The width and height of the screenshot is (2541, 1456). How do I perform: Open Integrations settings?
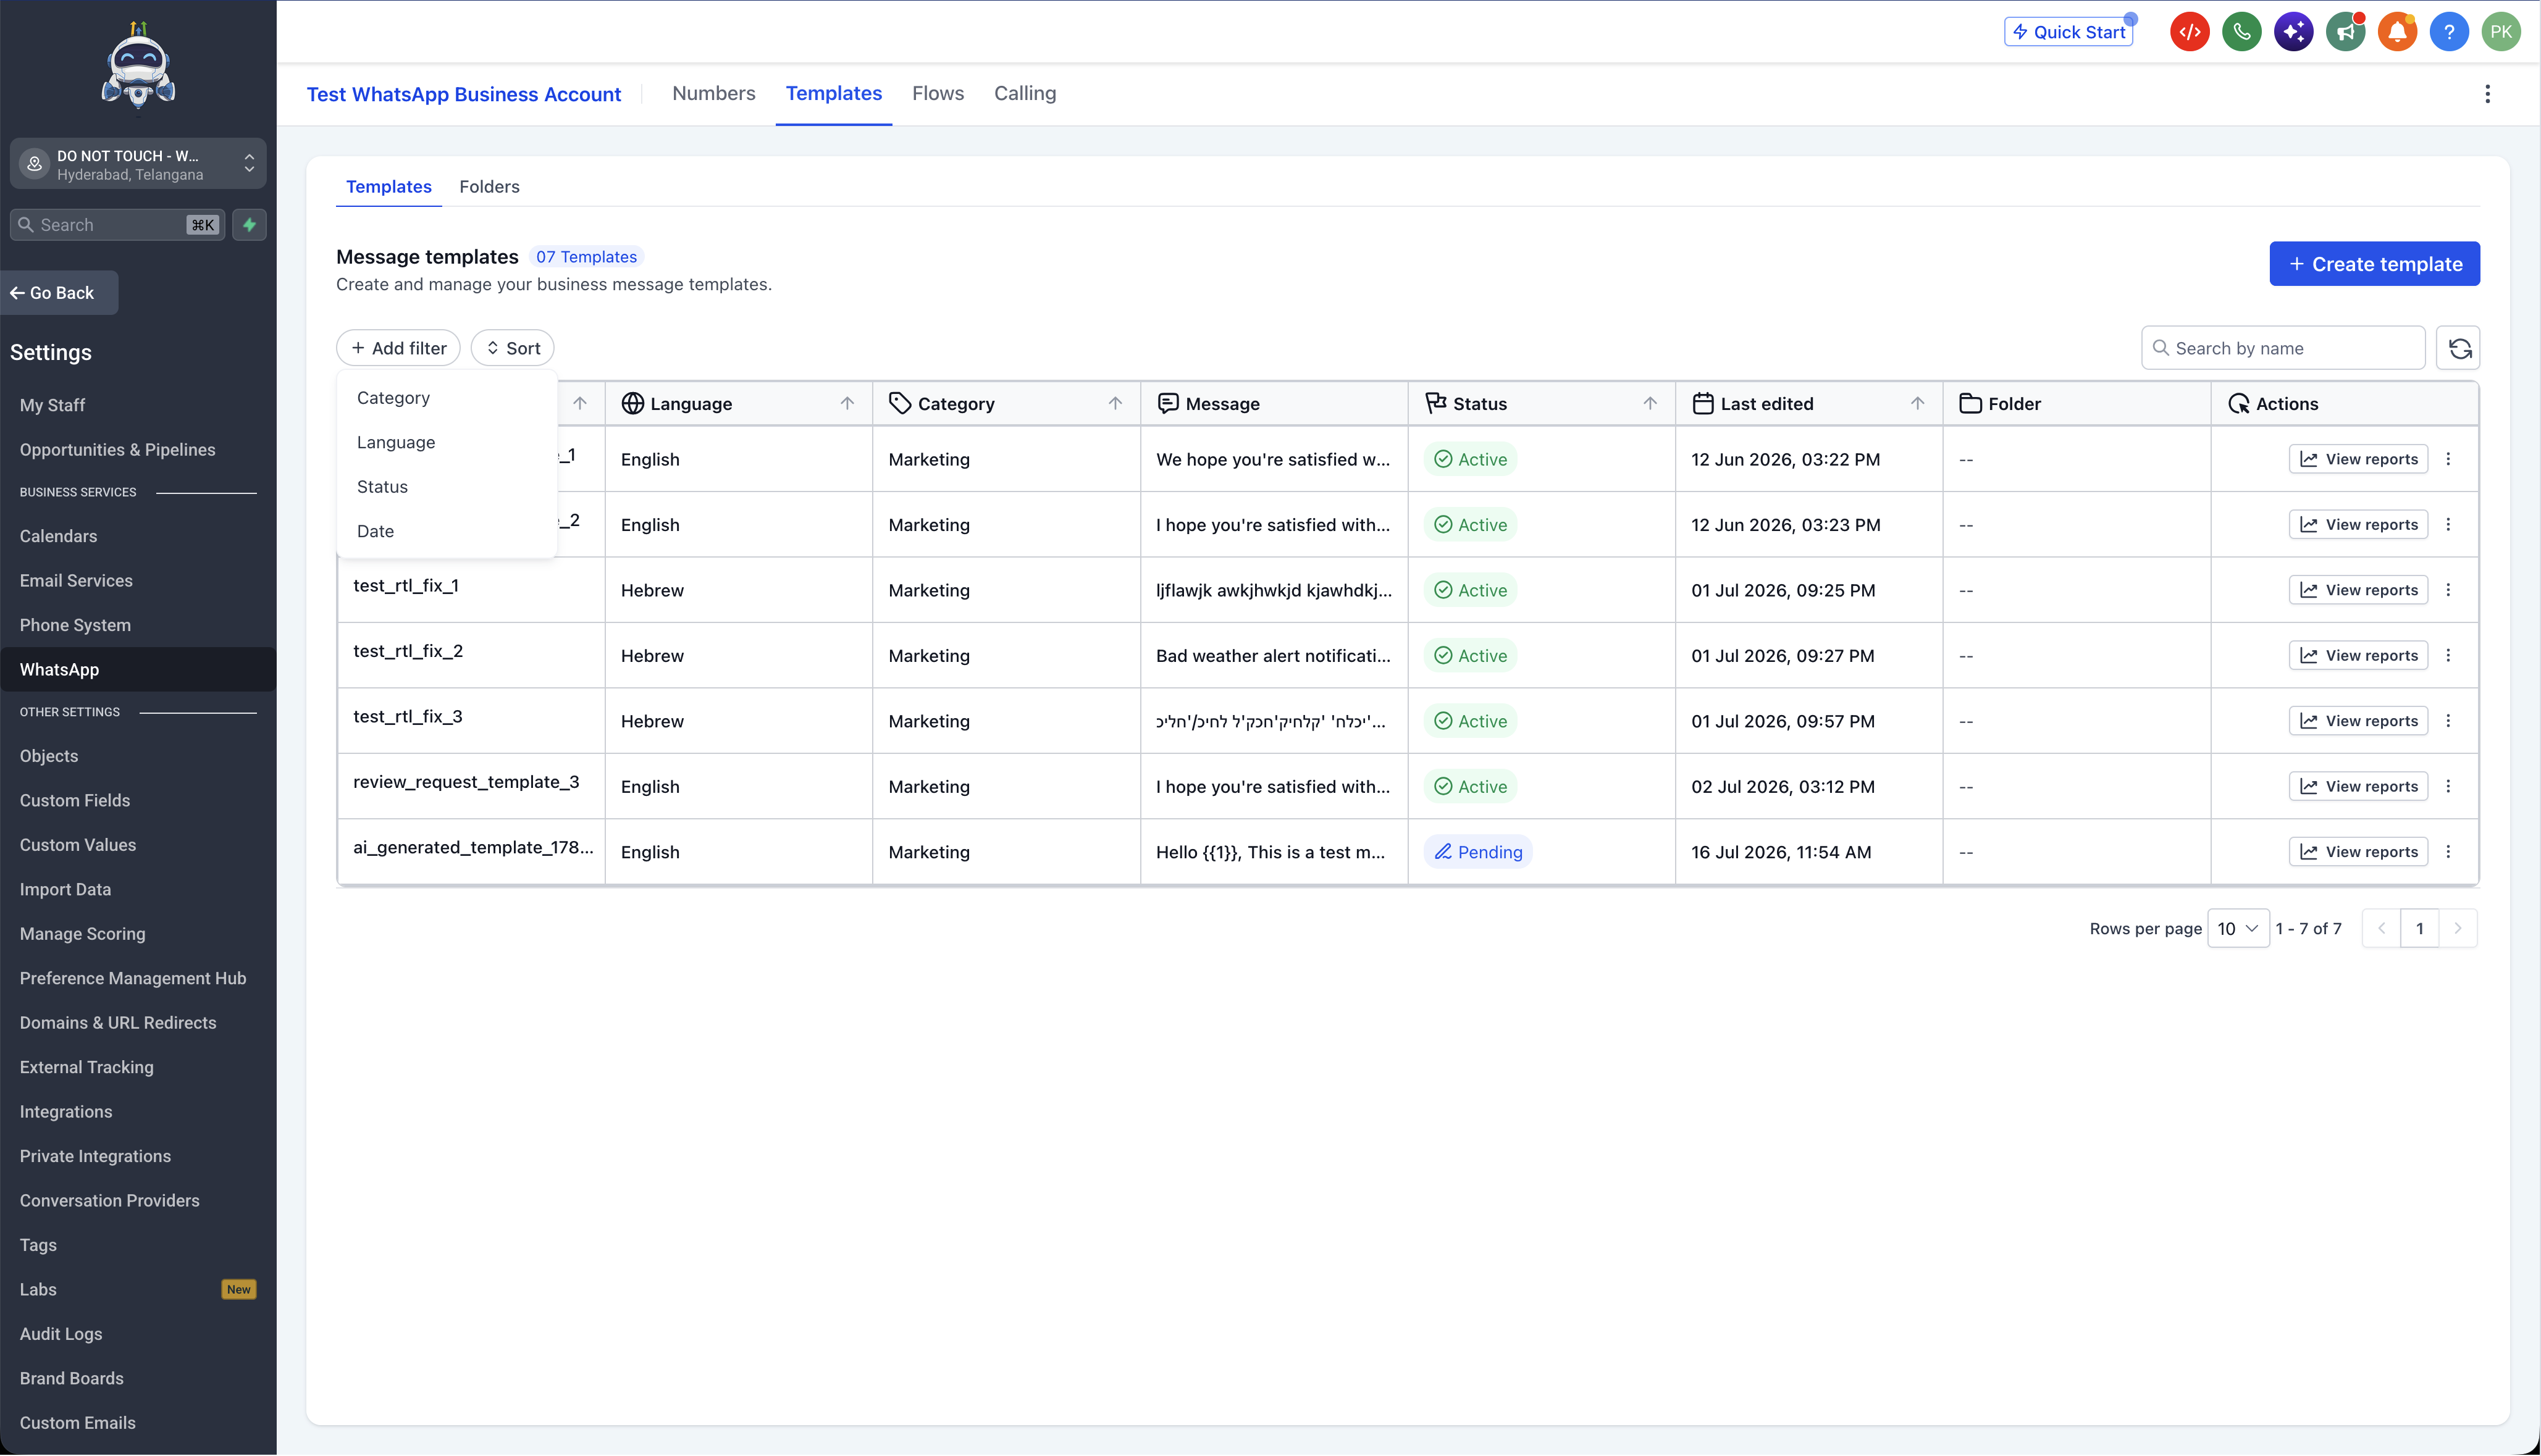(x=66, y=1112)
